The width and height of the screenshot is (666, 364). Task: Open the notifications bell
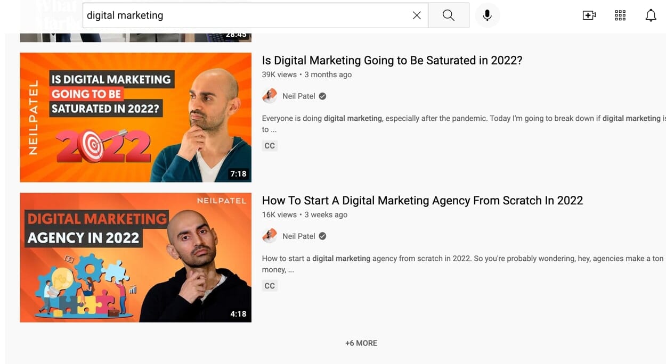(x=651, y=15)
